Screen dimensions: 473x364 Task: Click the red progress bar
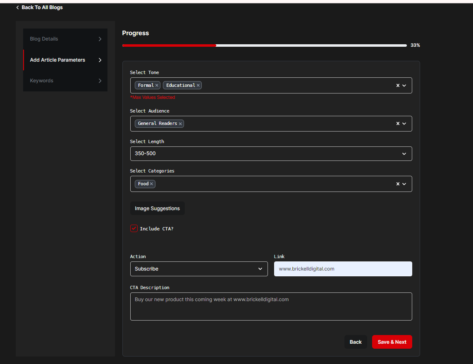pyautogui.click(x=169, y=45)
